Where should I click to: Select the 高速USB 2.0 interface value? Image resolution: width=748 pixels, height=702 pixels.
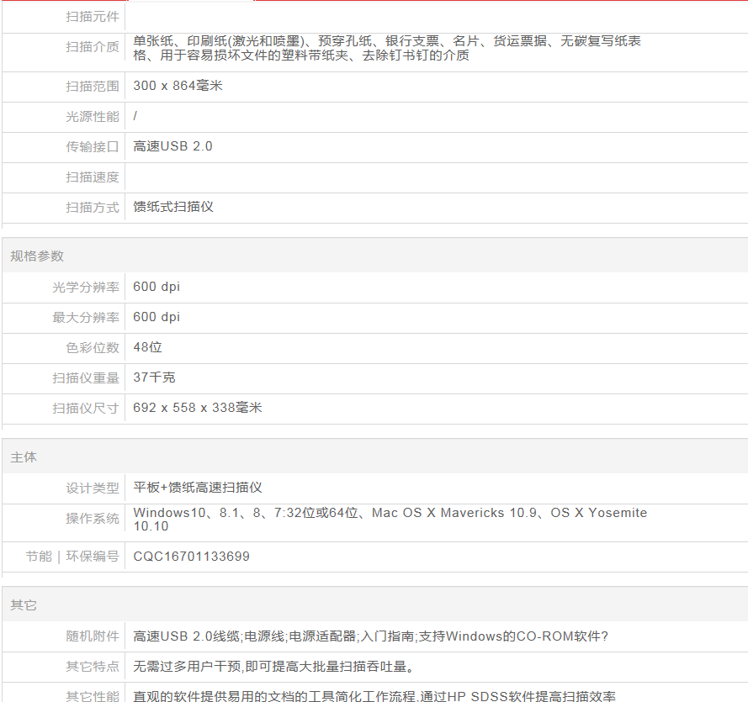(172, 146)
